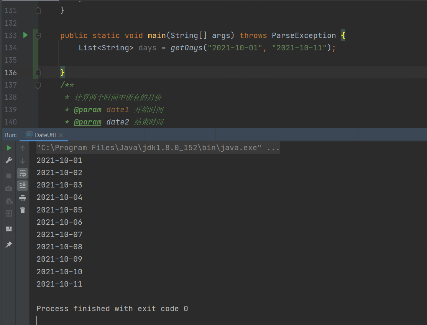This screenshot has width=427, height=325.
Task: Click the first @param tag on line 139
Action: click(87, 110)
